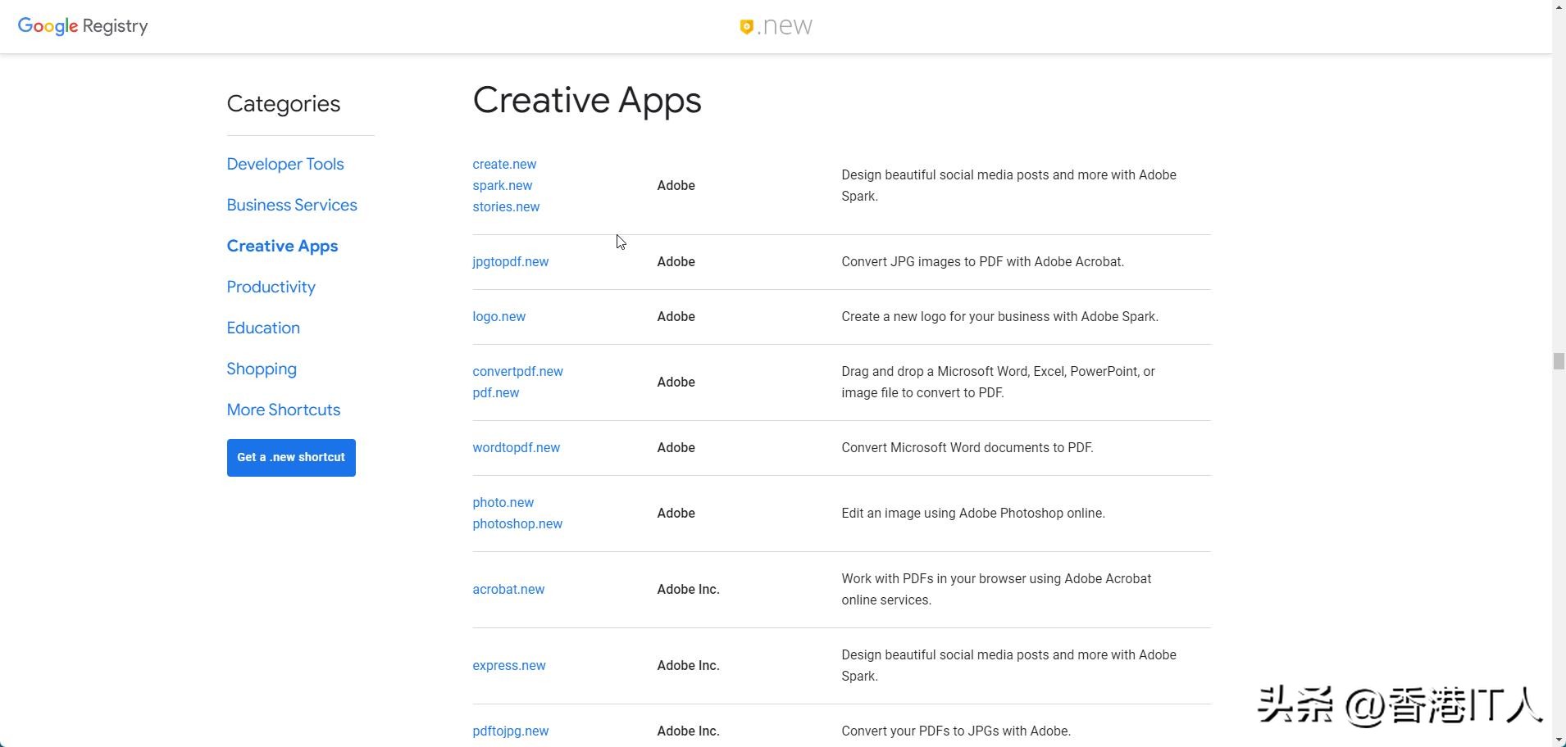Open More Shortcuts category

click(283, 410)
